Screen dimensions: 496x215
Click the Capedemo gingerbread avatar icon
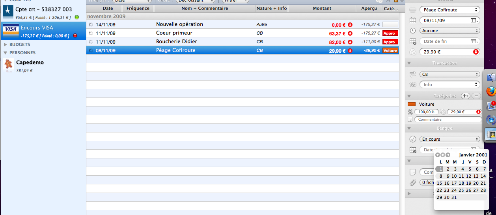click(8, 64)
